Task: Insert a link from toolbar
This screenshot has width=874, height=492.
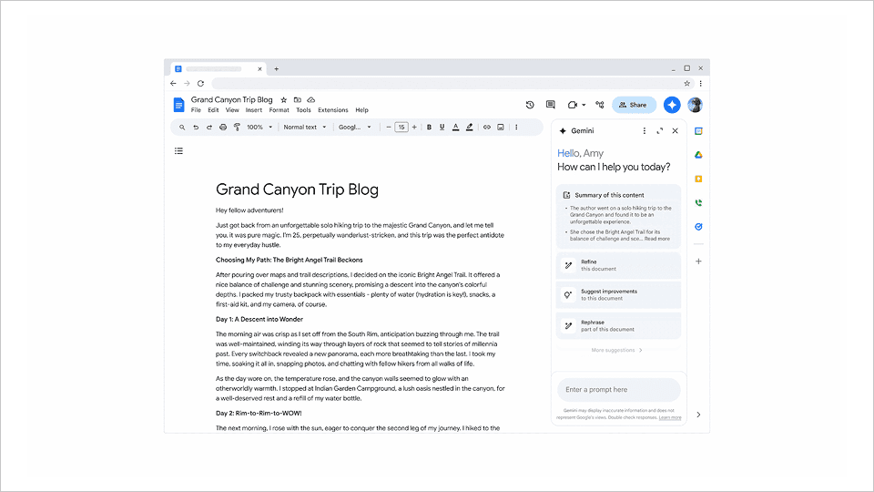Action: 486,128
